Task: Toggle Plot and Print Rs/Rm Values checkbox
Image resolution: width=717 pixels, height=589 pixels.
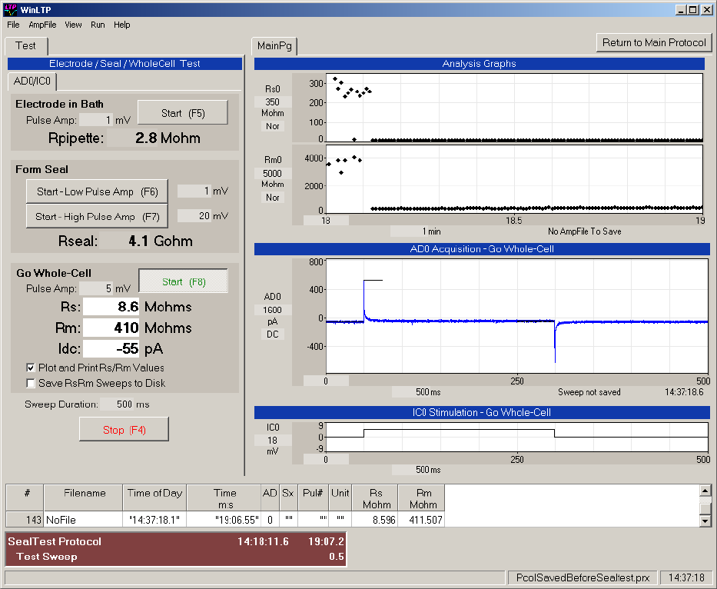Action: coord(32,368)
